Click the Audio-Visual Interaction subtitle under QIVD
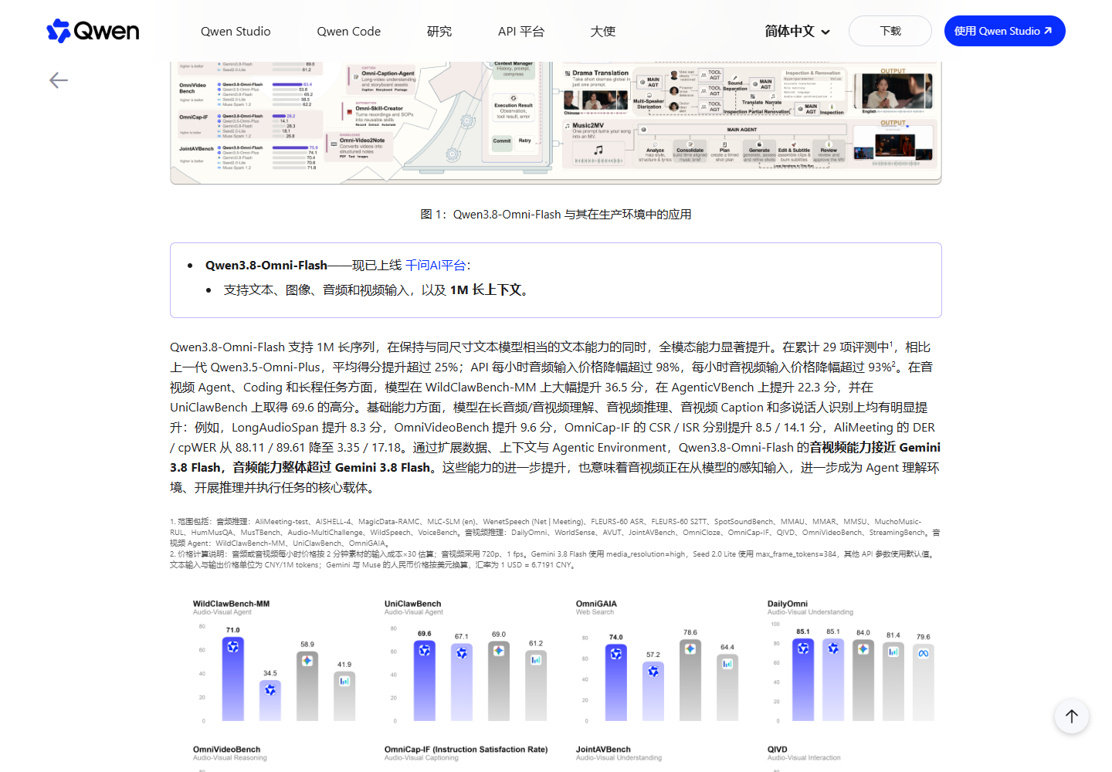Image resolution: width=1112 pixels, height=772 pixels. [x=804, y=757]
